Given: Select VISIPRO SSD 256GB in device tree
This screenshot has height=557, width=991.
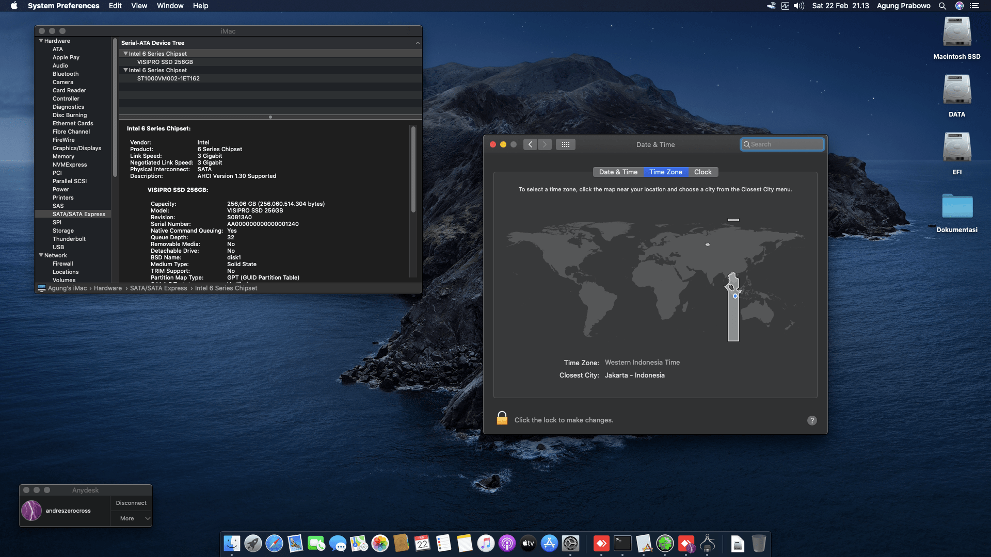Looking at the screenshot, I should coord(165,62).
